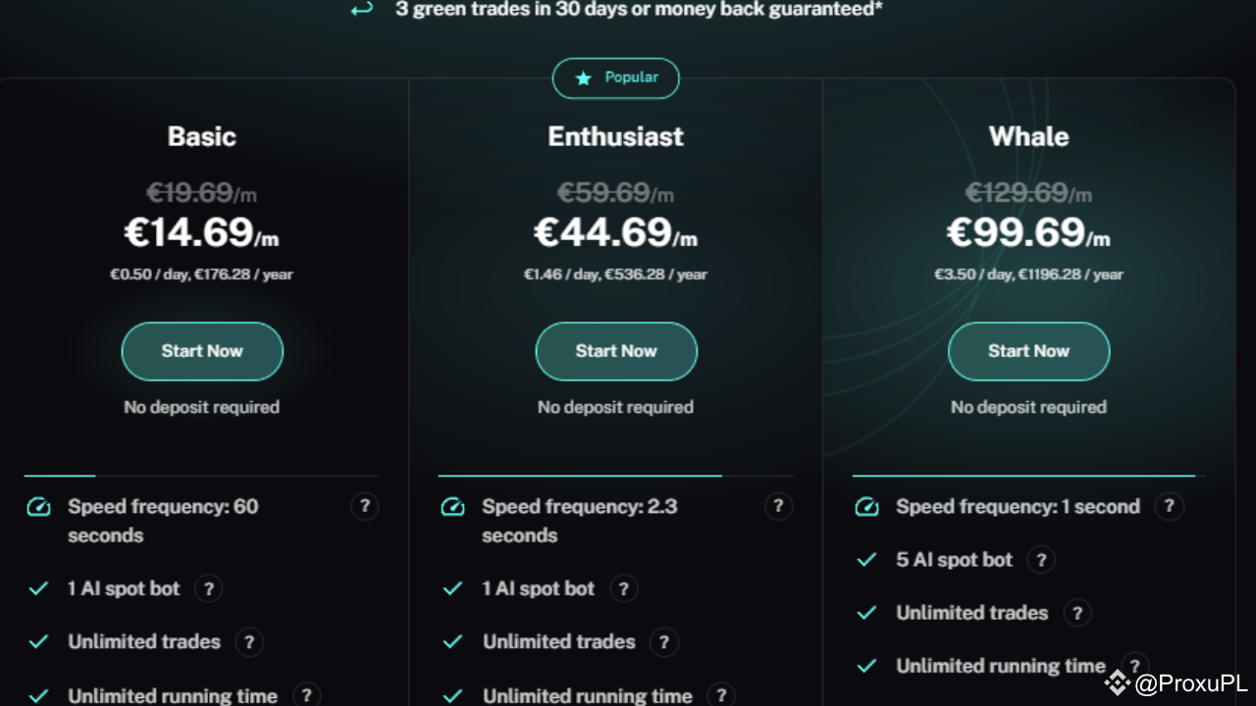Viewport: 1256px width, 706px height.
Task: Click help icon beside Basic Unlimited running time
Action: coord(306,695)
